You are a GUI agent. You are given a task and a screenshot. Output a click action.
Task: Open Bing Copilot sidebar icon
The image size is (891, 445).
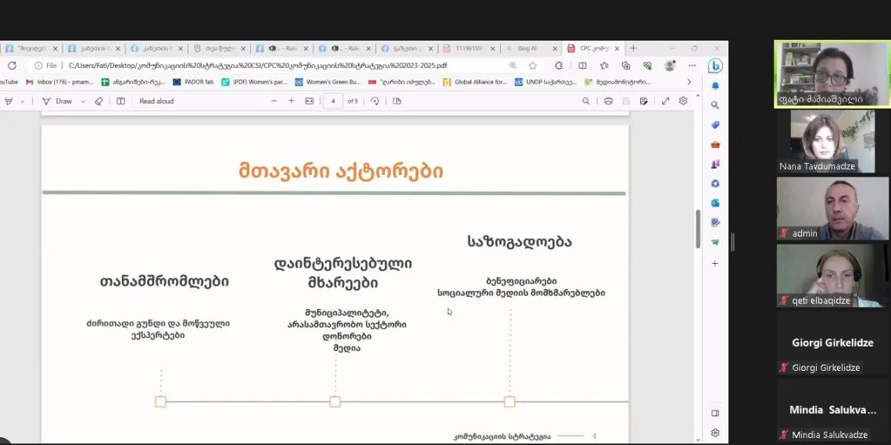(714, 66)
